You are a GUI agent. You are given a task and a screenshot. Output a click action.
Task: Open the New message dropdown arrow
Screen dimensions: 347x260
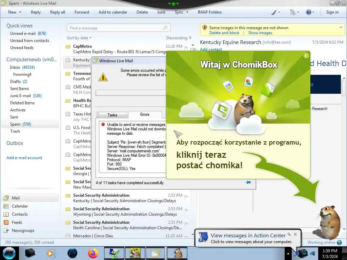[x=20, y=12]
